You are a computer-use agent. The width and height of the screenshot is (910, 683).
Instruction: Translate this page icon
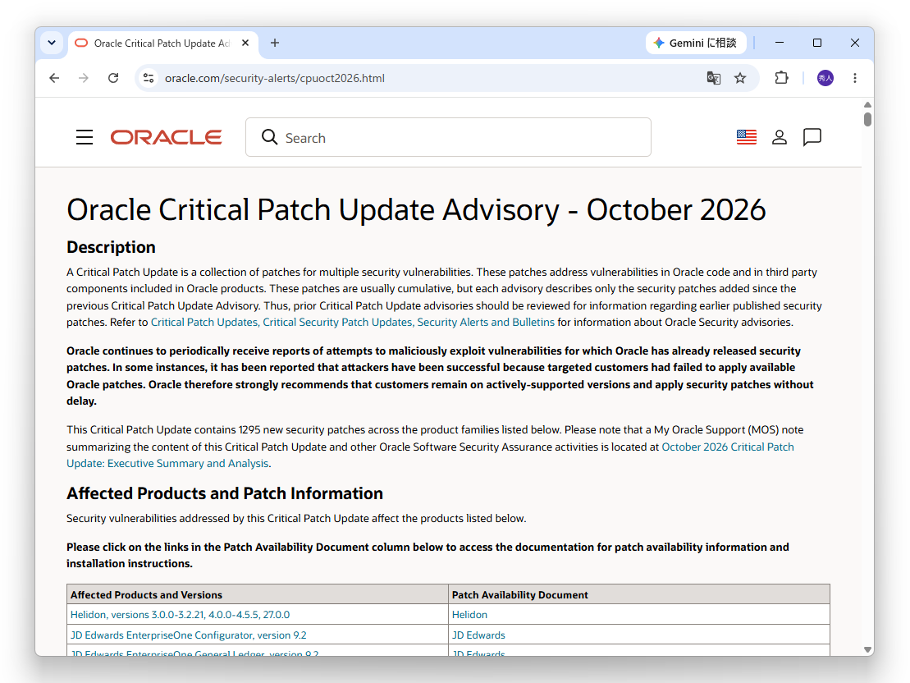click(713, 78)
